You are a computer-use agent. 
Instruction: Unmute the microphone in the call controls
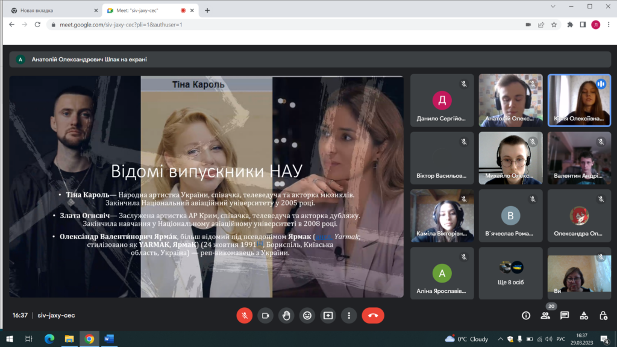[x=245, y=315]
